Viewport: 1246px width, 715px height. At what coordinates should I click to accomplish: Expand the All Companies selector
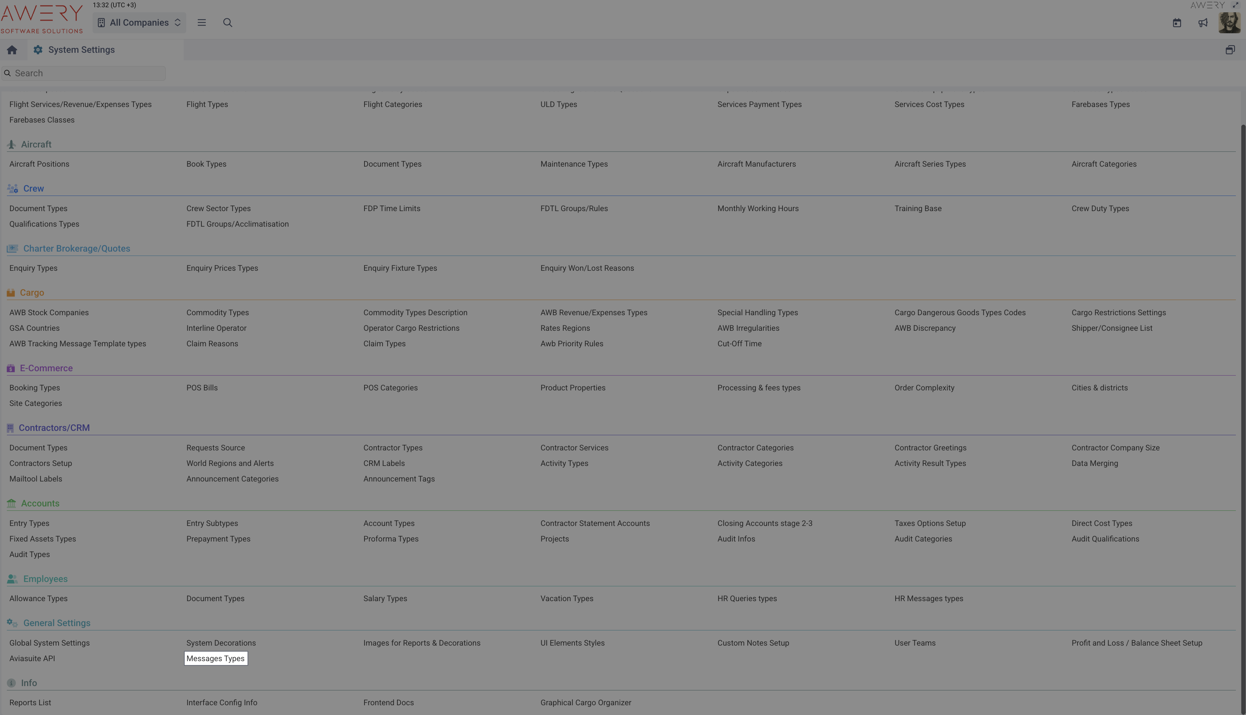(x=140, y=22)
